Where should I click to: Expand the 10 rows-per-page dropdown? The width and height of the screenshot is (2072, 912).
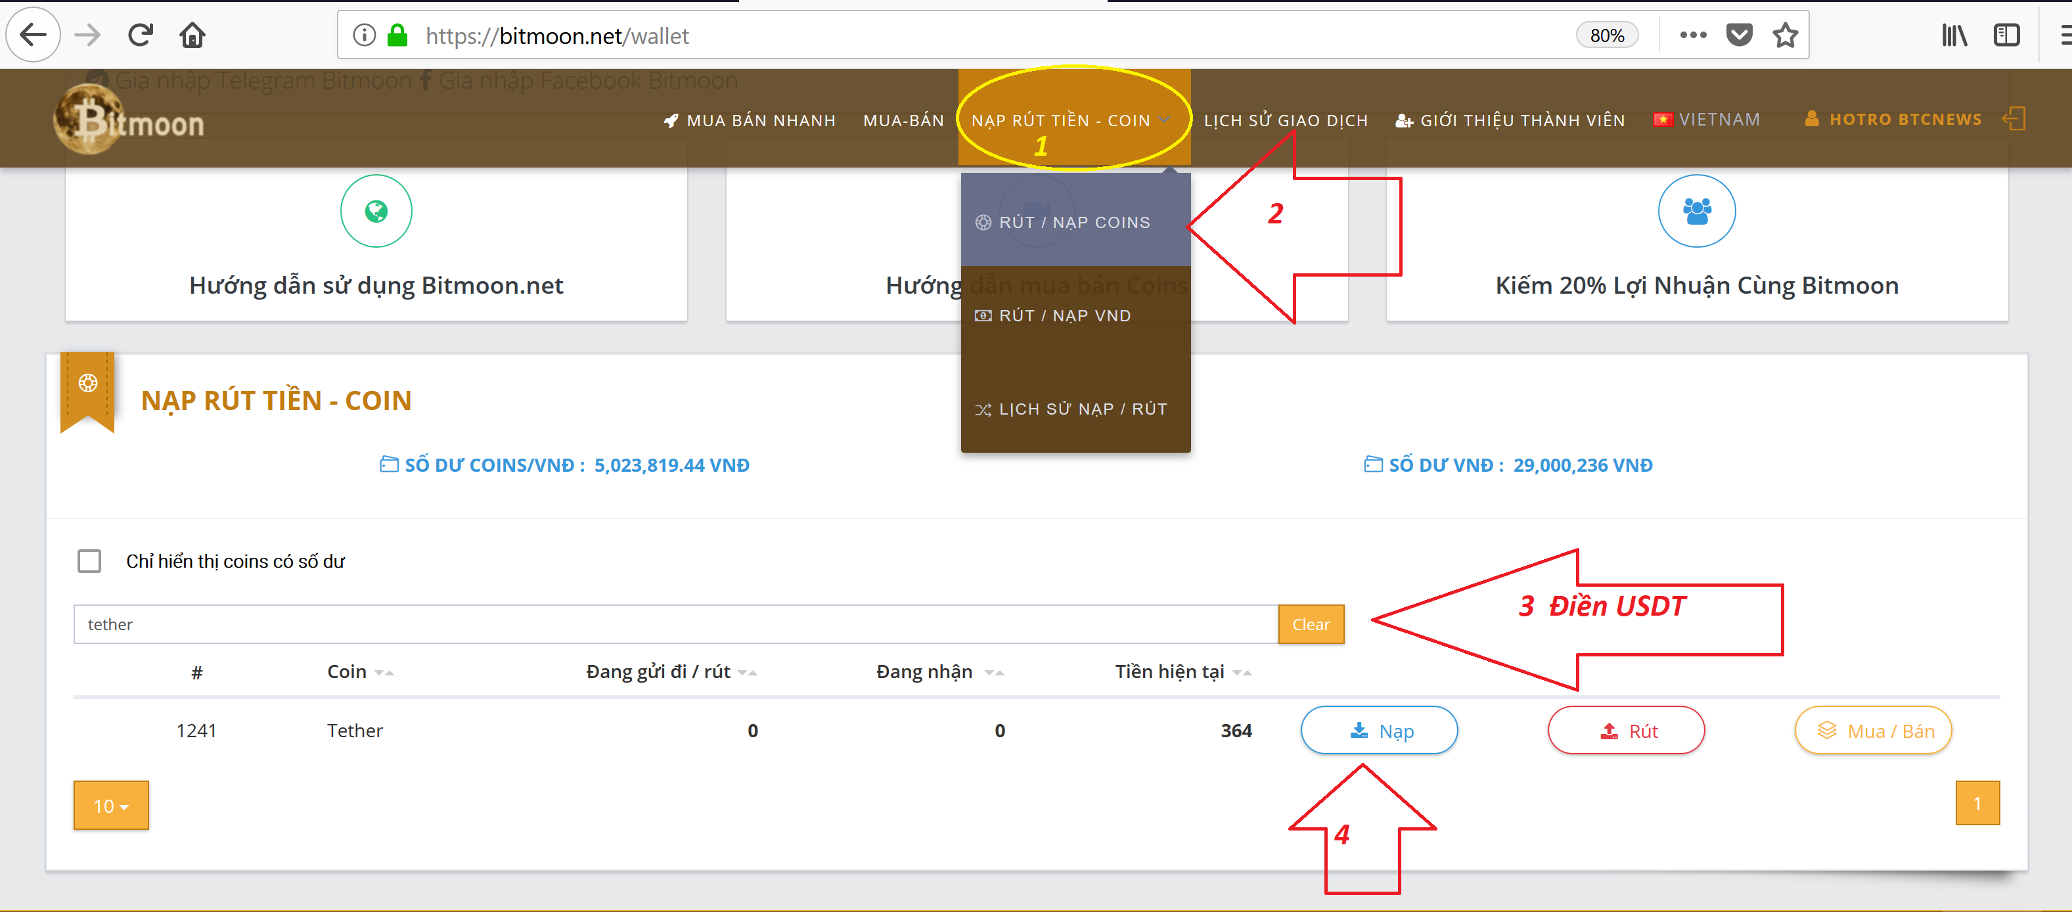point(111,805)
